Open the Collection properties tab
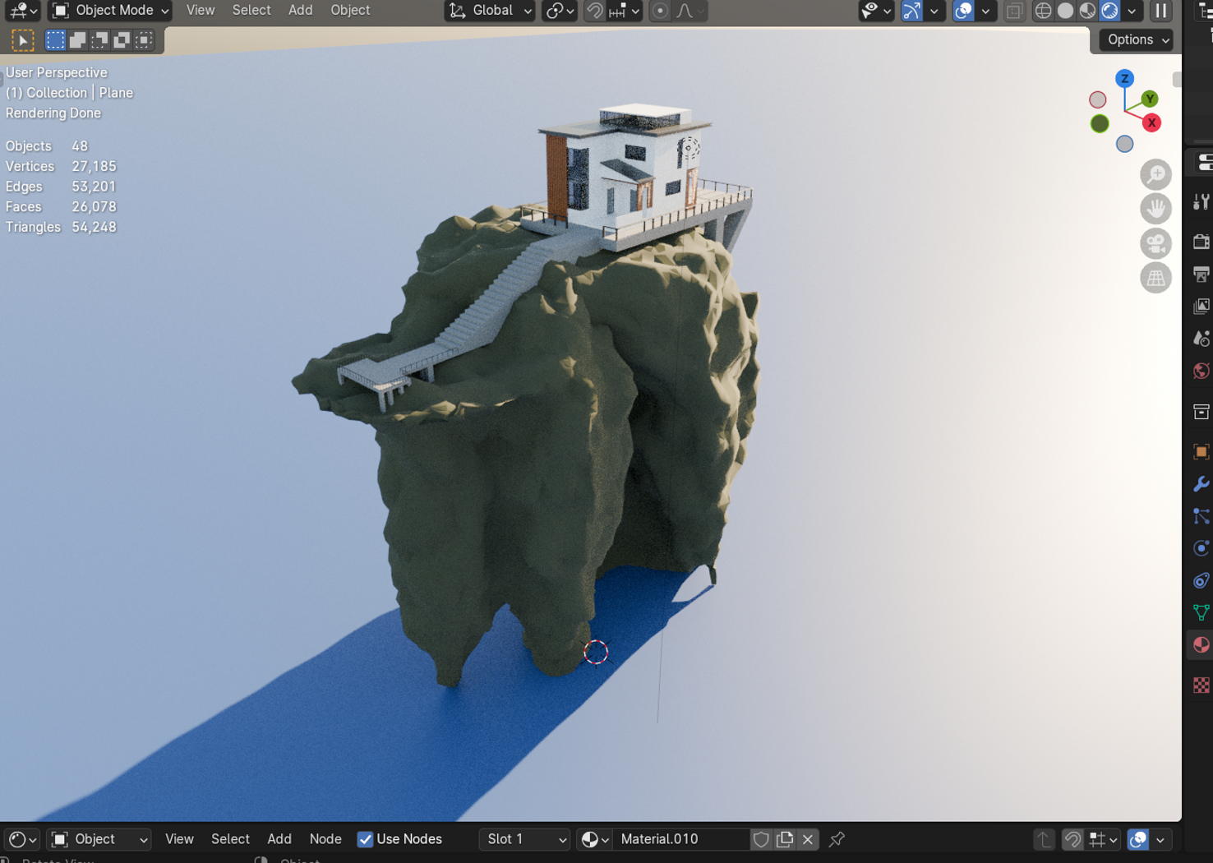The image size is (1213, 863). 1201,411
